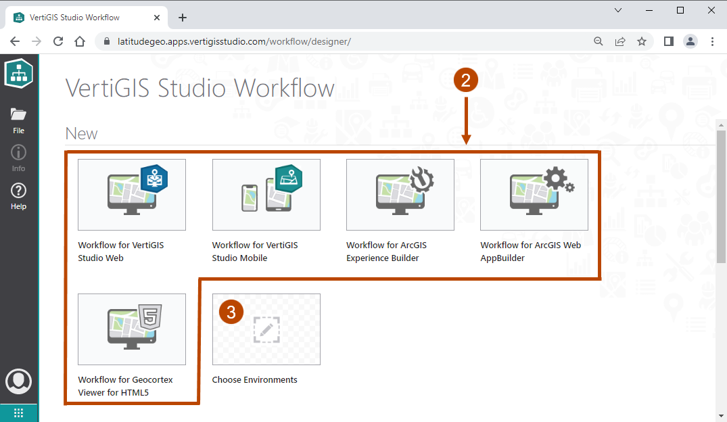Click the Info sidebar icon
Viewport: 727px width, 422px height.
18,158
